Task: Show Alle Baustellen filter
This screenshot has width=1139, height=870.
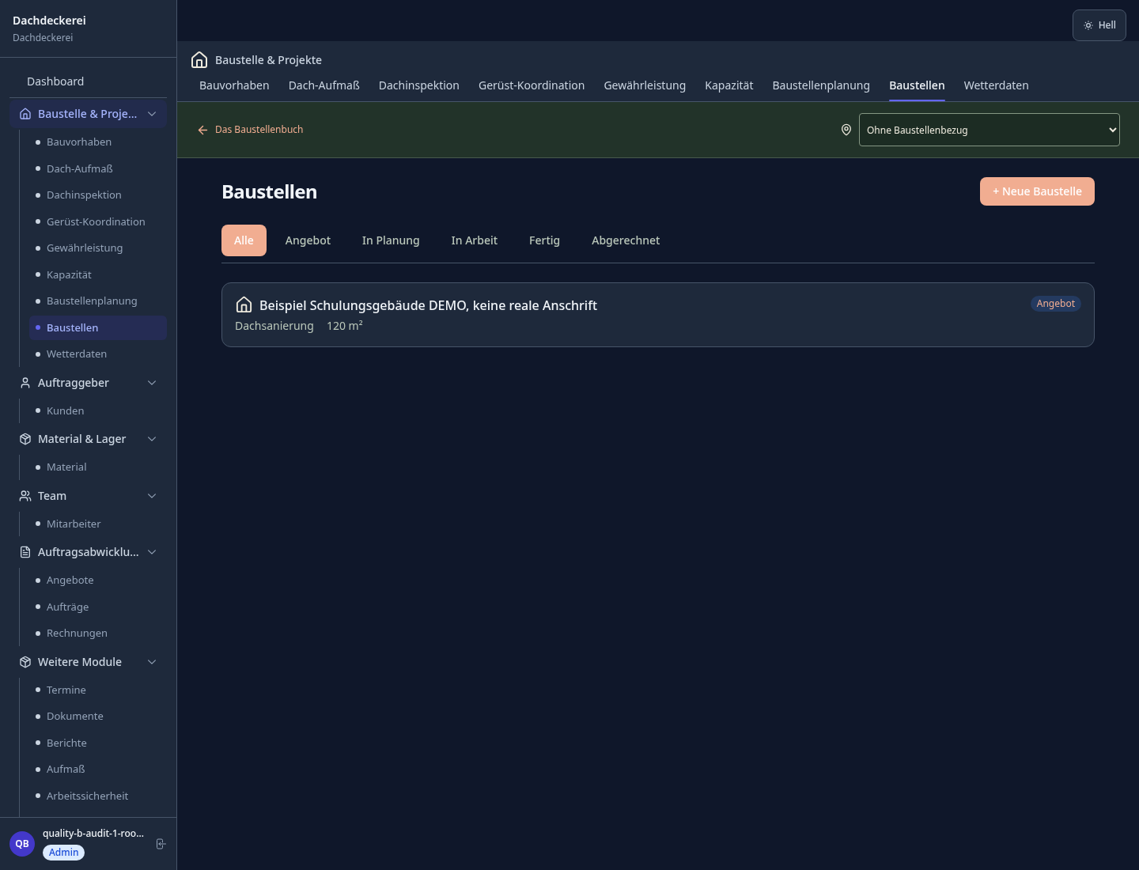Action: coord(244,240)
